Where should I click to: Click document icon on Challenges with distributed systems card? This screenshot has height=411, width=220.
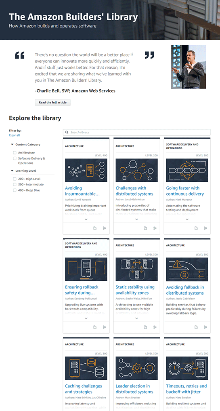pos(145,228)
